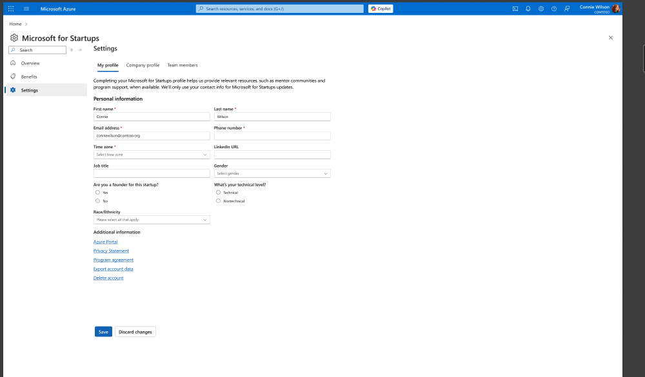Open the Program agreement link
645x377 pixels.
(113, 260)
